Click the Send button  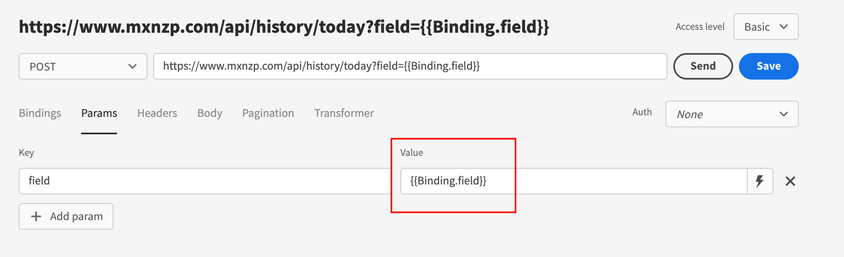coord(703,66)
